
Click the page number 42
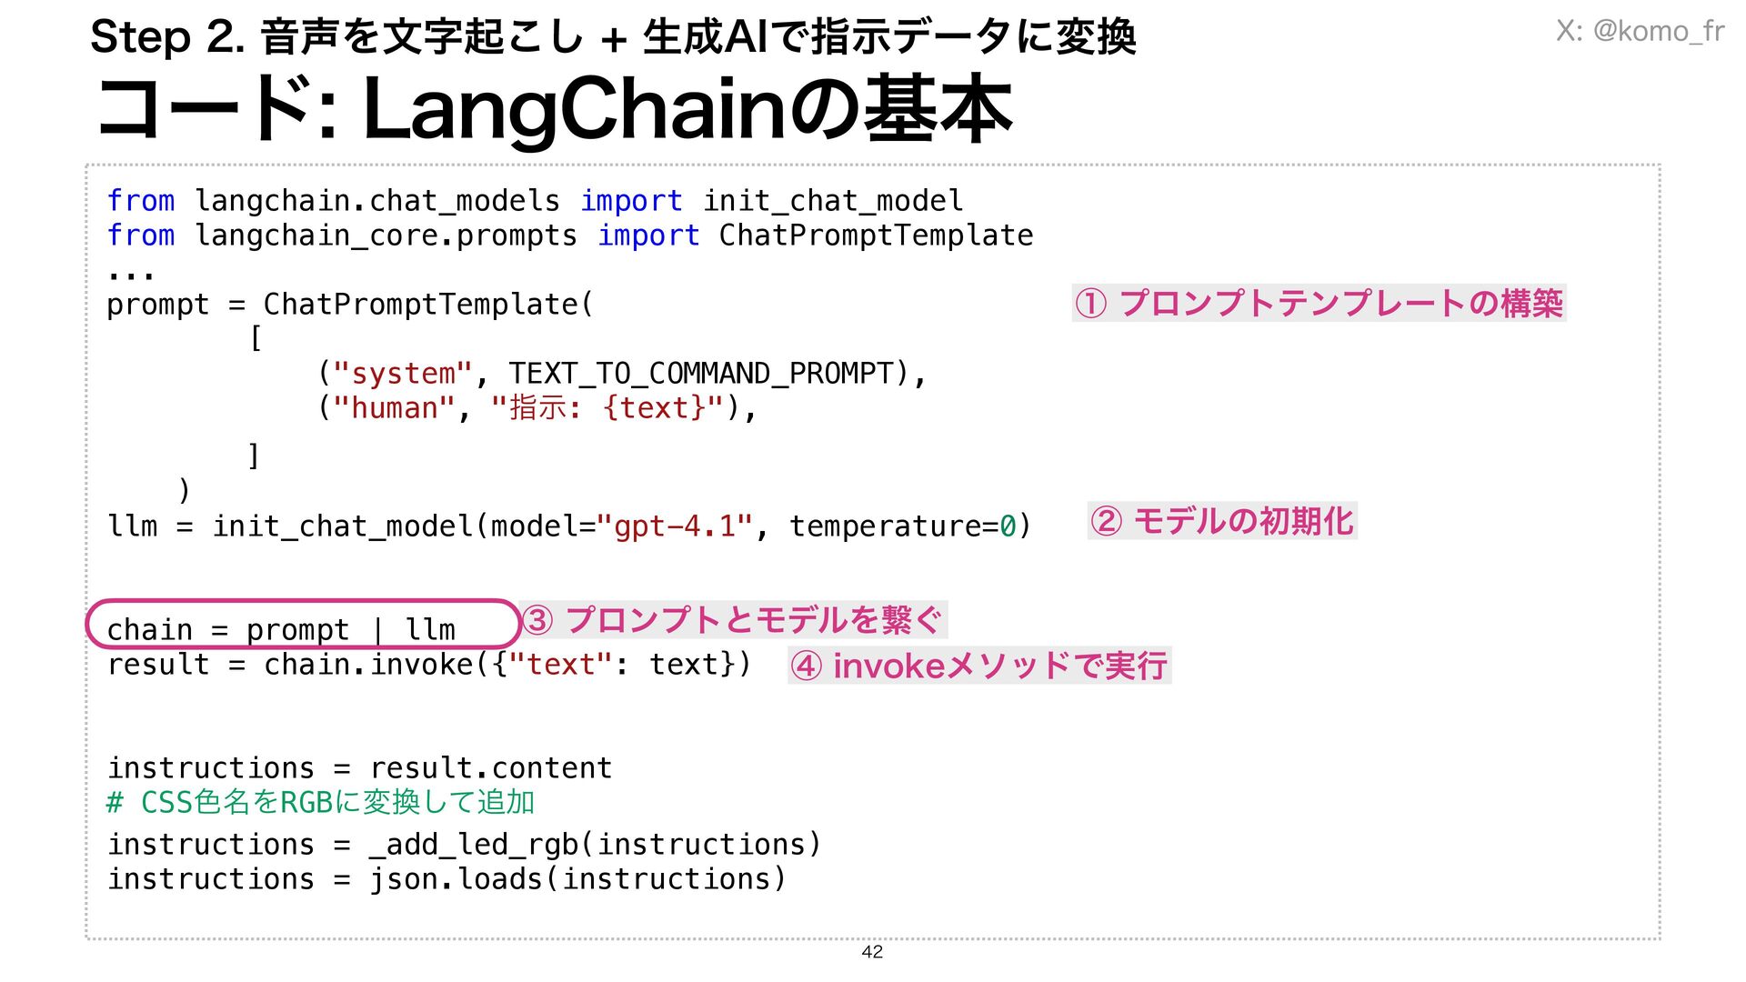coord(871,951)
